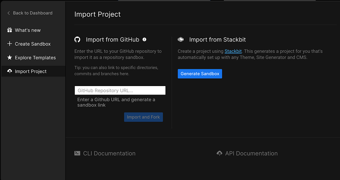Click the back chevron before Back to Dashboard
This screenshot has height=180, width=340.
click(x=8, y=13)
